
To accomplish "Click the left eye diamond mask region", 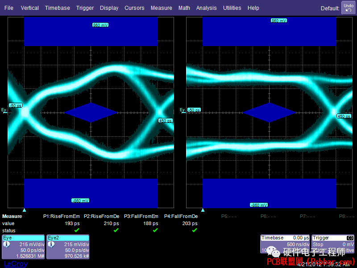I will 91,113.
